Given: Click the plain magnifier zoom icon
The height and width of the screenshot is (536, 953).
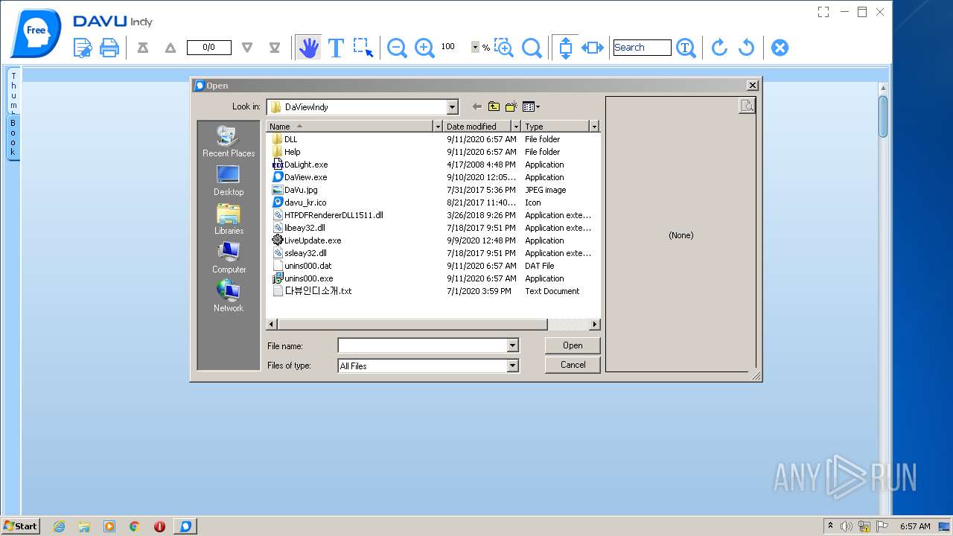Looking at the screenshot, I should click(x=532, y=48).
